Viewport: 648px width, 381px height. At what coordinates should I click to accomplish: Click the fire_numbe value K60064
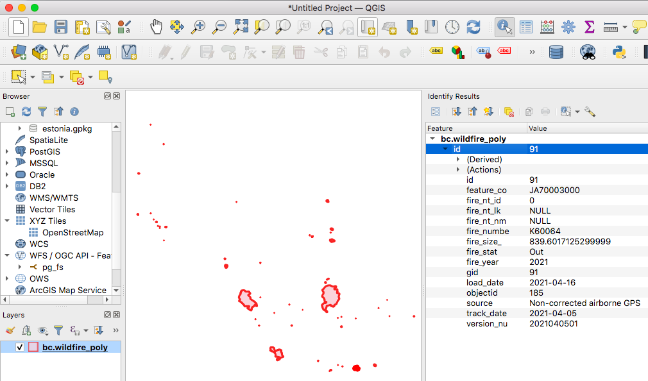tap(545, 231)
